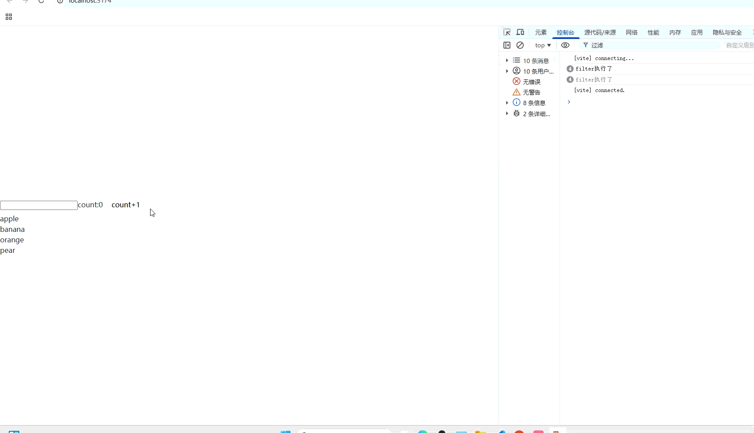This screenshot has height=433, width=754.
Task: Open the apps grid in the bookmarks bar
Action: tap(9, 17)
